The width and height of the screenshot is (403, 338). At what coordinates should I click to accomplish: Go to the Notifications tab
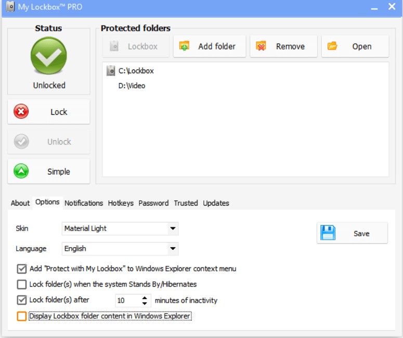point(84,203)
